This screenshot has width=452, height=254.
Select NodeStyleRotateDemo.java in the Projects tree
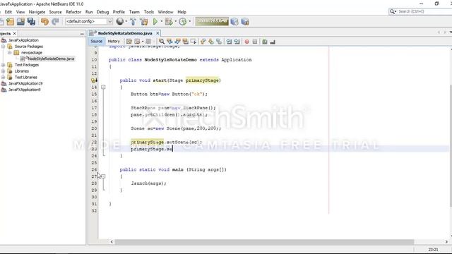coord(51,59)
